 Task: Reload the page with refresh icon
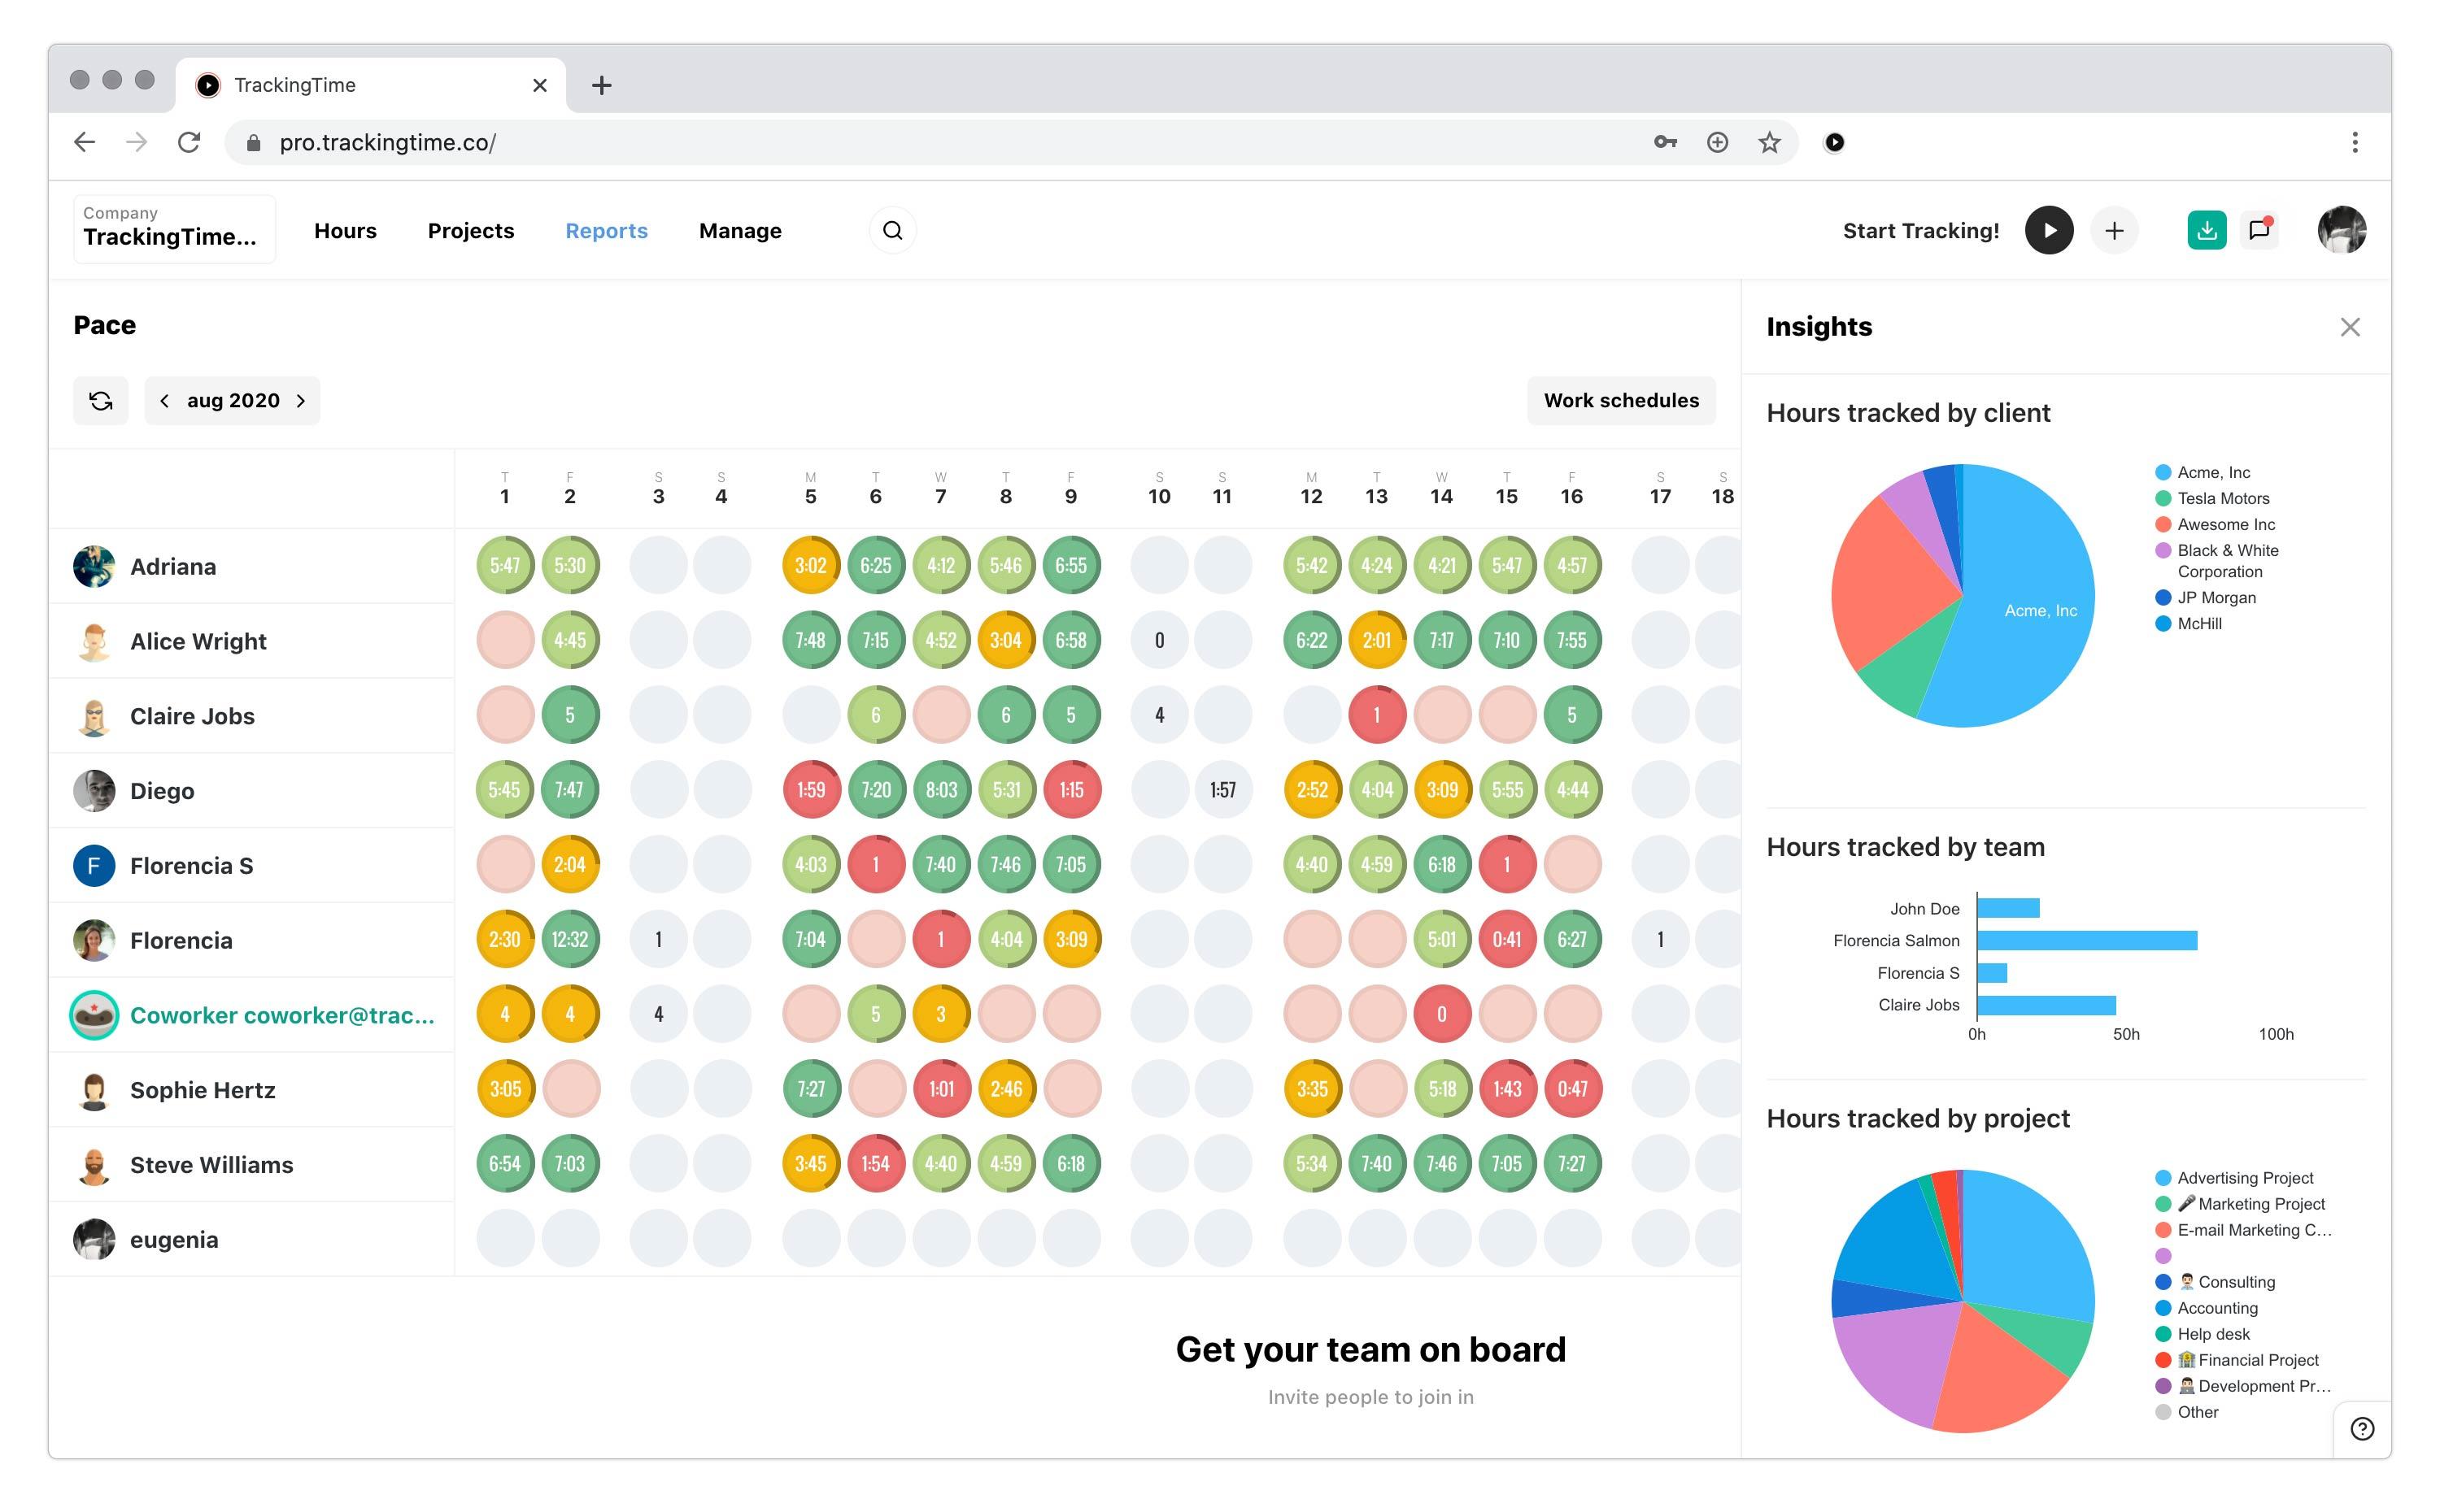tap(189, 142)
